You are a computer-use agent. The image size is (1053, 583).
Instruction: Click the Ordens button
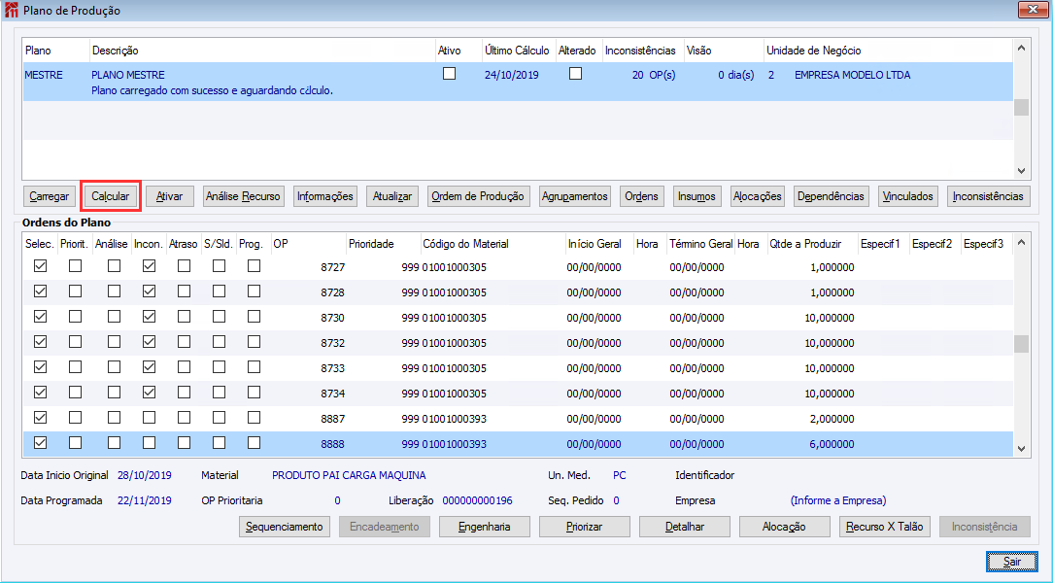[x=641, y=196]
